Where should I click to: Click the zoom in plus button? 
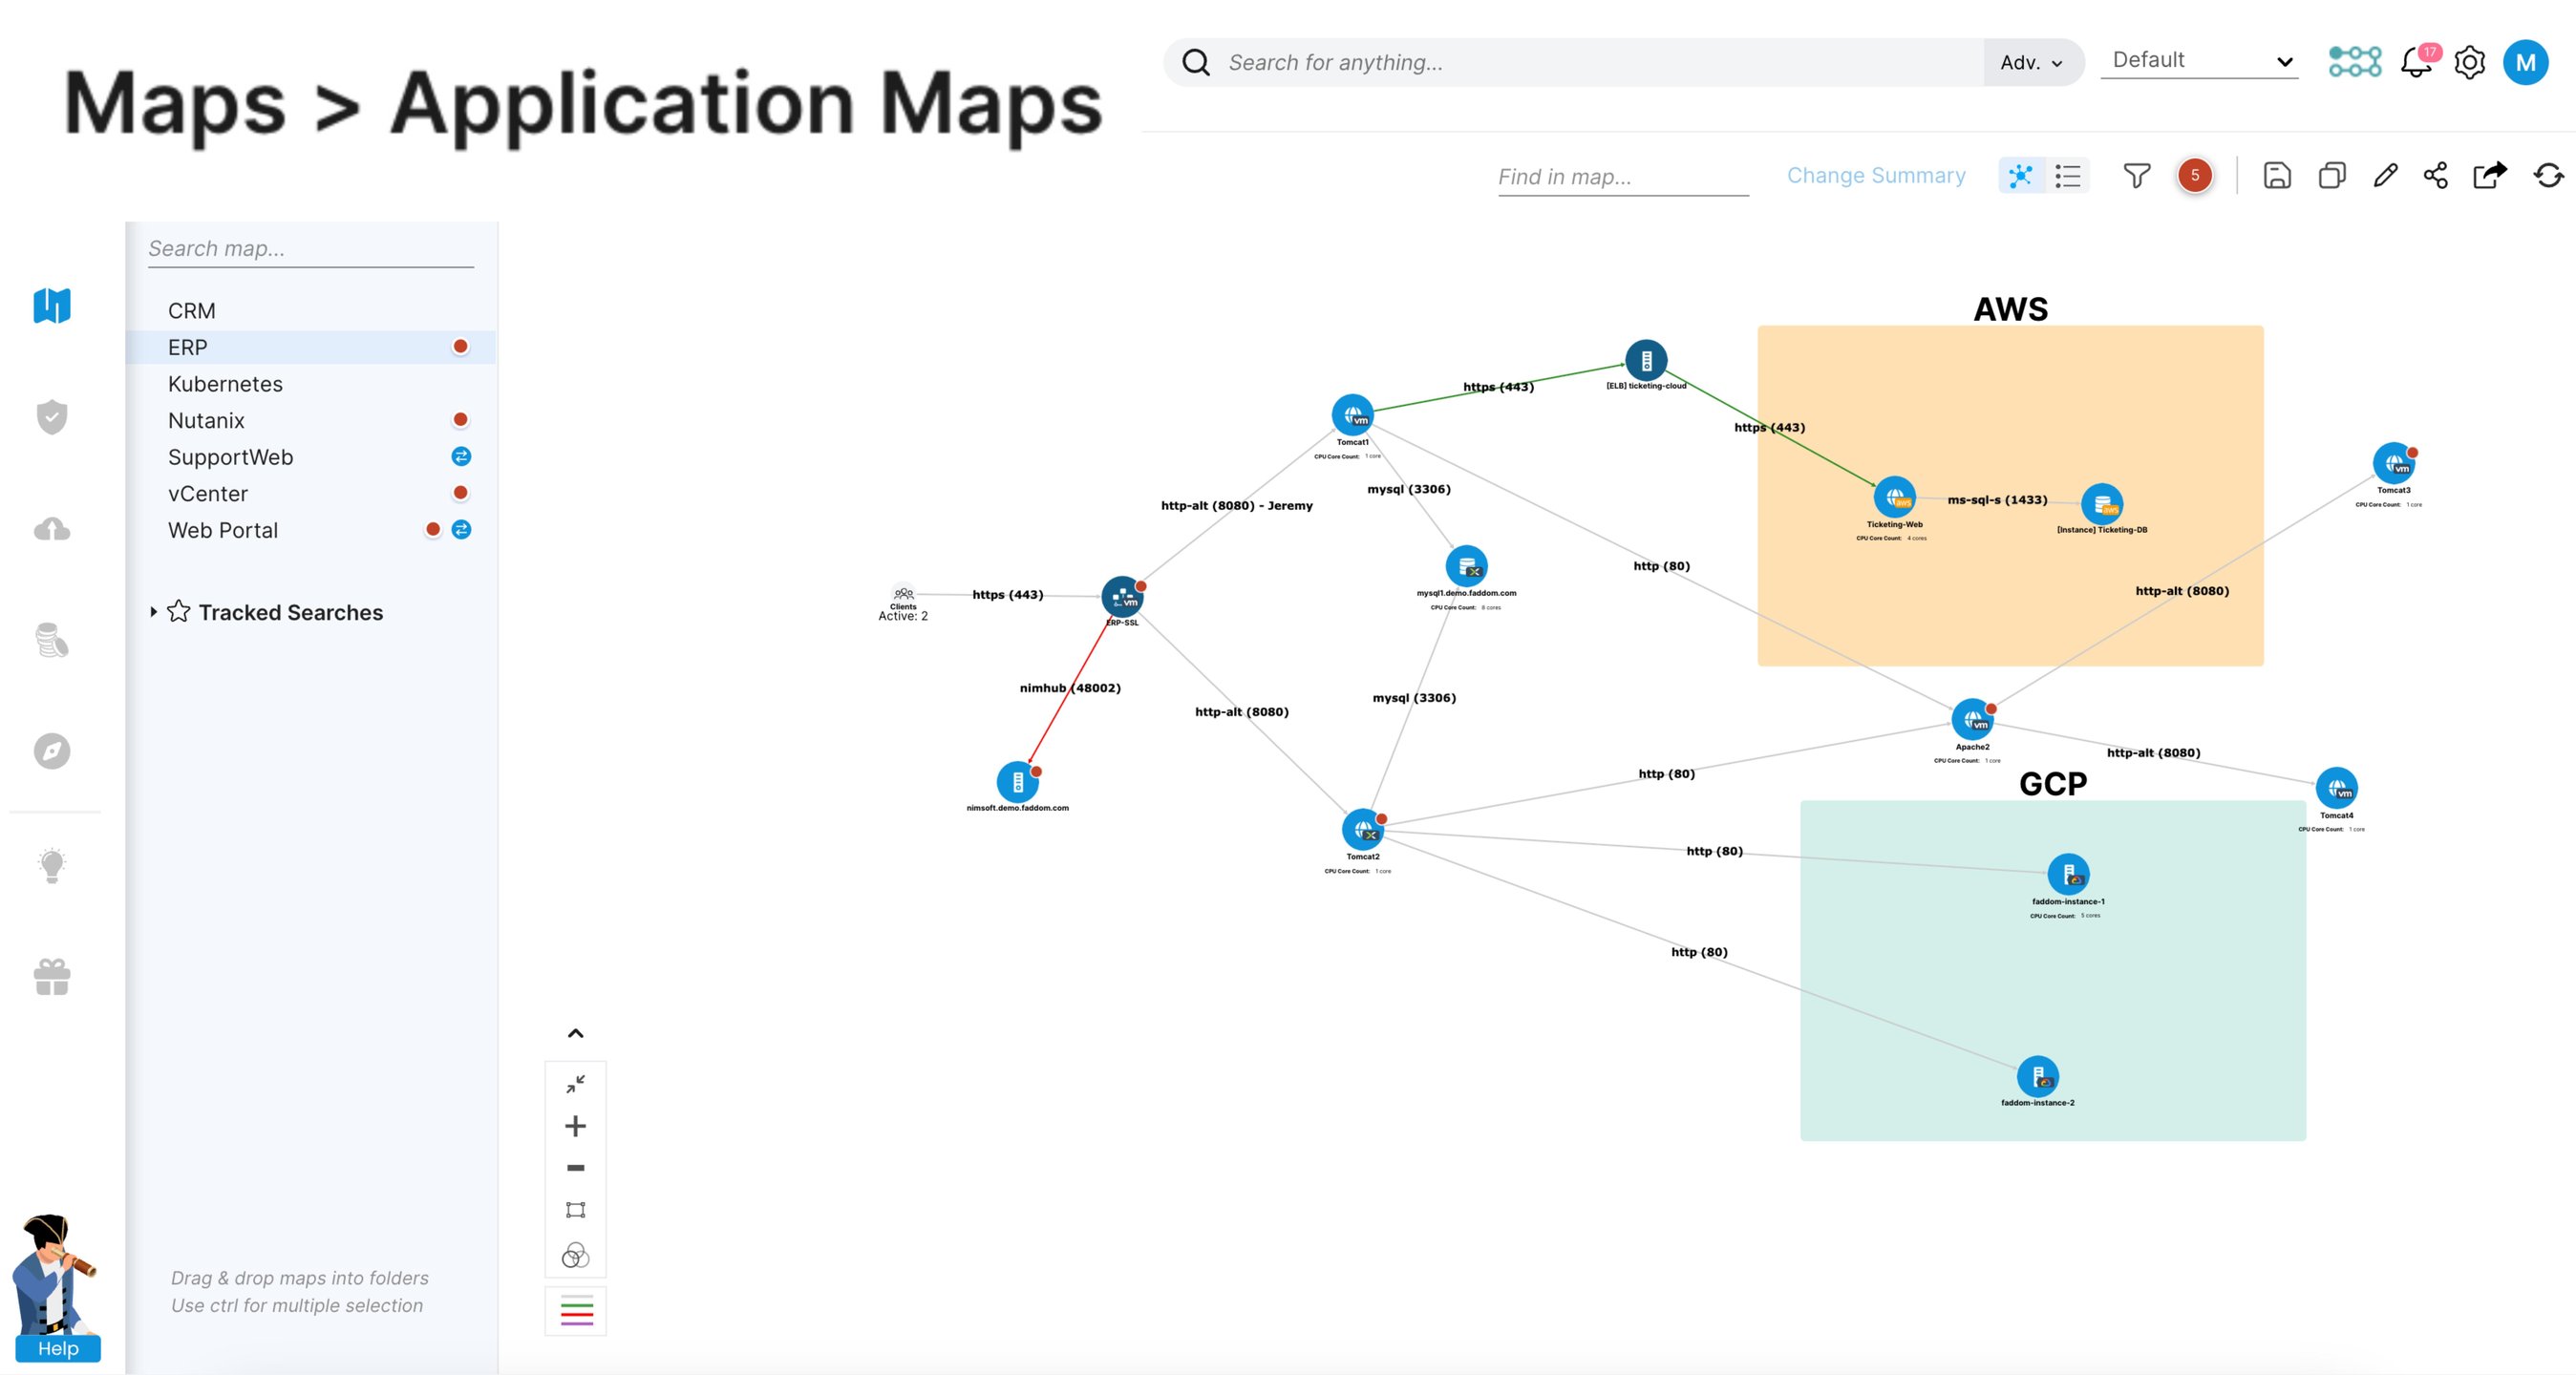575,1126
